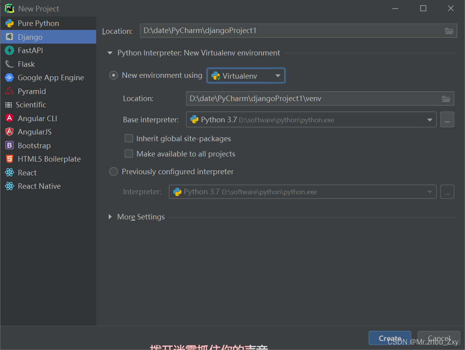Click the Virtualenv python icon in combo
Screen dimensions: 465x350
click(x=216, y=76)
